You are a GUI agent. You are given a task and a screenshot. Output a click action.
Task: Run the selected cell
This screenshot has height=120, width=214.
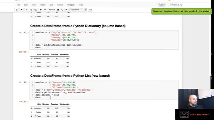52,10
